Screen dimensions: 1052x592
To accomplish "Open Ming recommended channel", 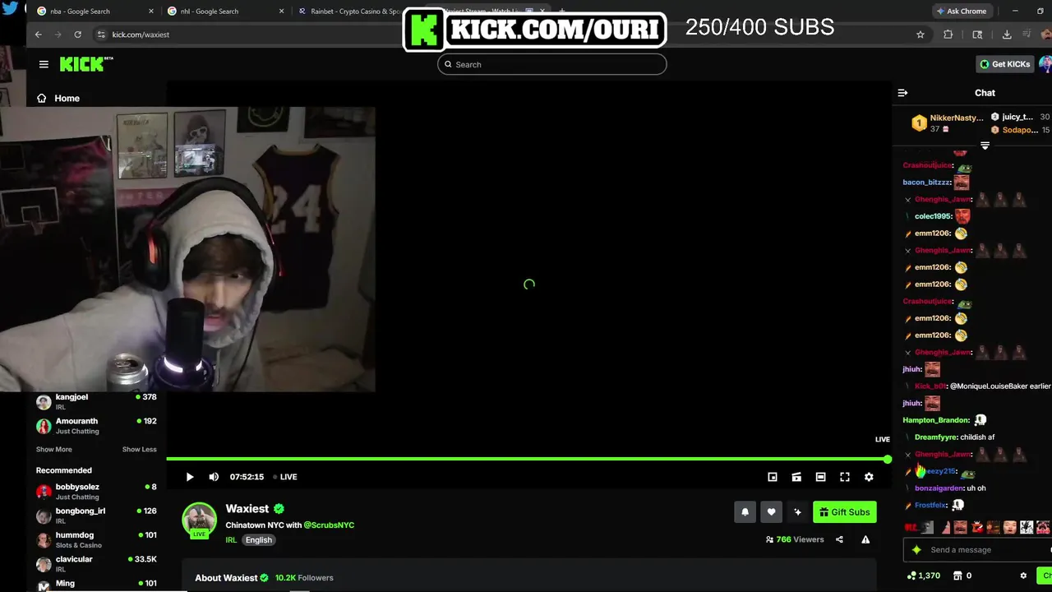I will pos(96,585).
